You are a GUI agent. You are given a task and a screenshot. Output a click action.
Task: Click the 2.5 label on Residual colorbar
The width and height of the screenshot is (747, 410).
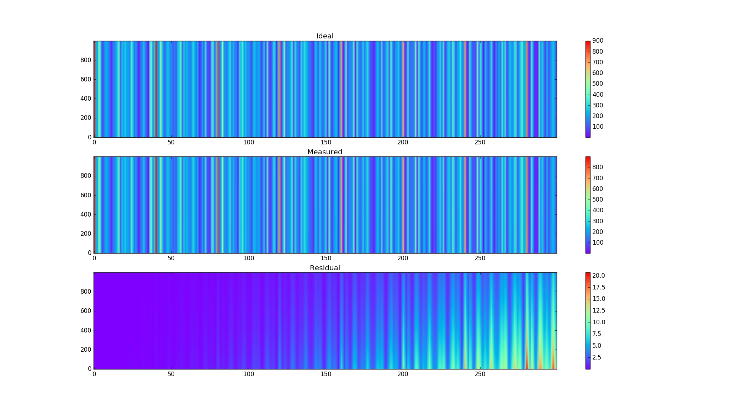597,357
